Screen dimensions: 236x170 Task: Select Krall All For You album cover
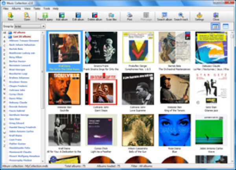65,130
